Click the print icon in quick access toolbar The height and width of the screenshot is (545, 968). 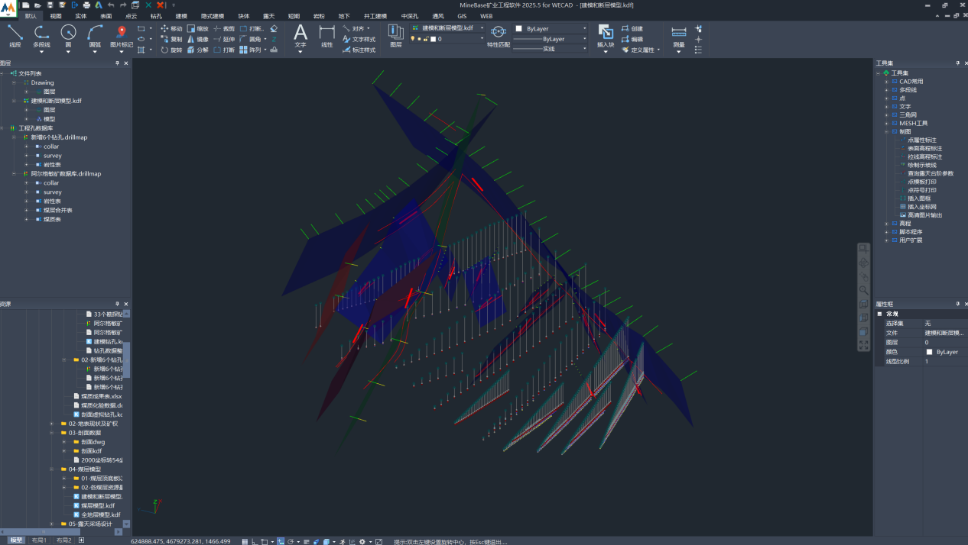click(x=86, y=5)
